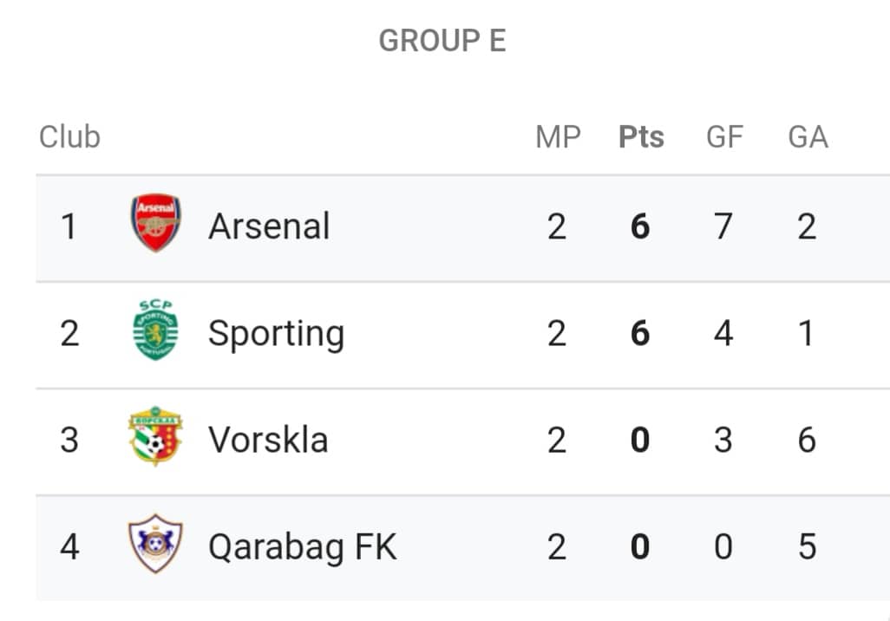Select the Qarabag FK team name
Screen dimensions: 890x621
click(x=303, y=547)
